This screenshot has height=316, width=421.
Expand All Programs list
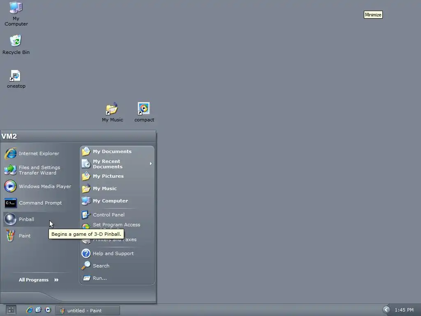coord(39,280)
